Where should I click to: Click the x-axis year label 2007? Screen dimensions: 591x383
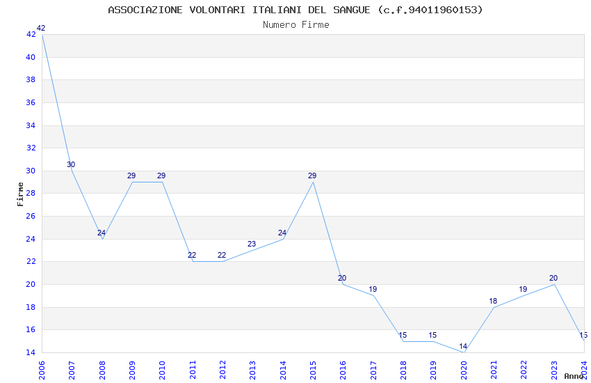point(72,370)
